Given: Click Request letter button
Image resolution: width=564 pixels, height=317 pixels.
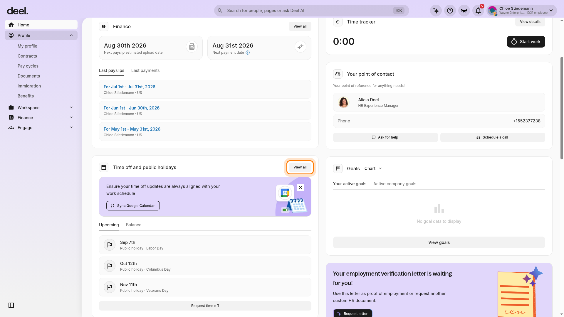Looking at the screenshot, I should pos(353,313).
